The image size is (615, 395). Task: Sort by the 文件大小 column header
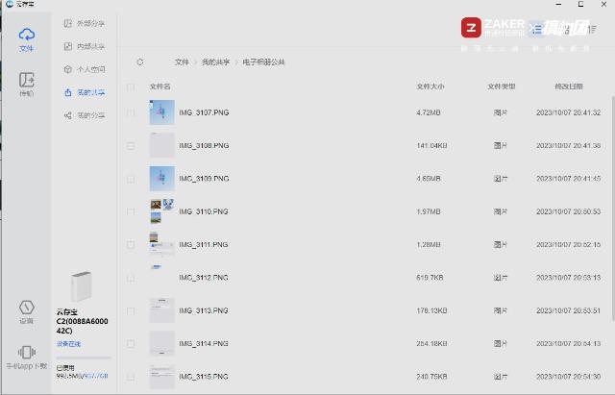pos(431,86)
